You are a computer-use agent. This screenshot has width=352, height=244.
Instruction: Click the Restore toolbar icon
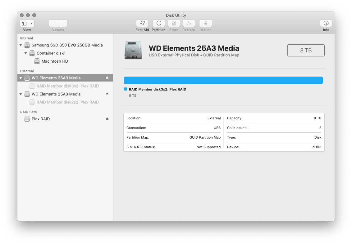pos(189,23)
